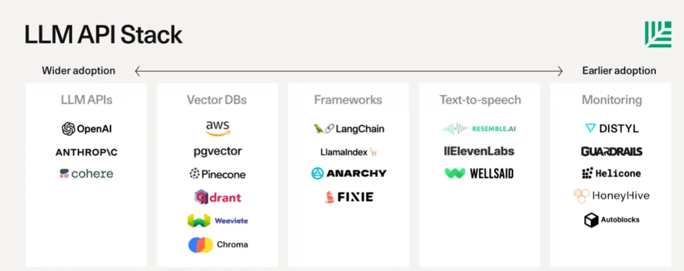684x271 pixels.
Task: Select the Chroma logo
Action: pyautogui.click(x=218, y=244)
